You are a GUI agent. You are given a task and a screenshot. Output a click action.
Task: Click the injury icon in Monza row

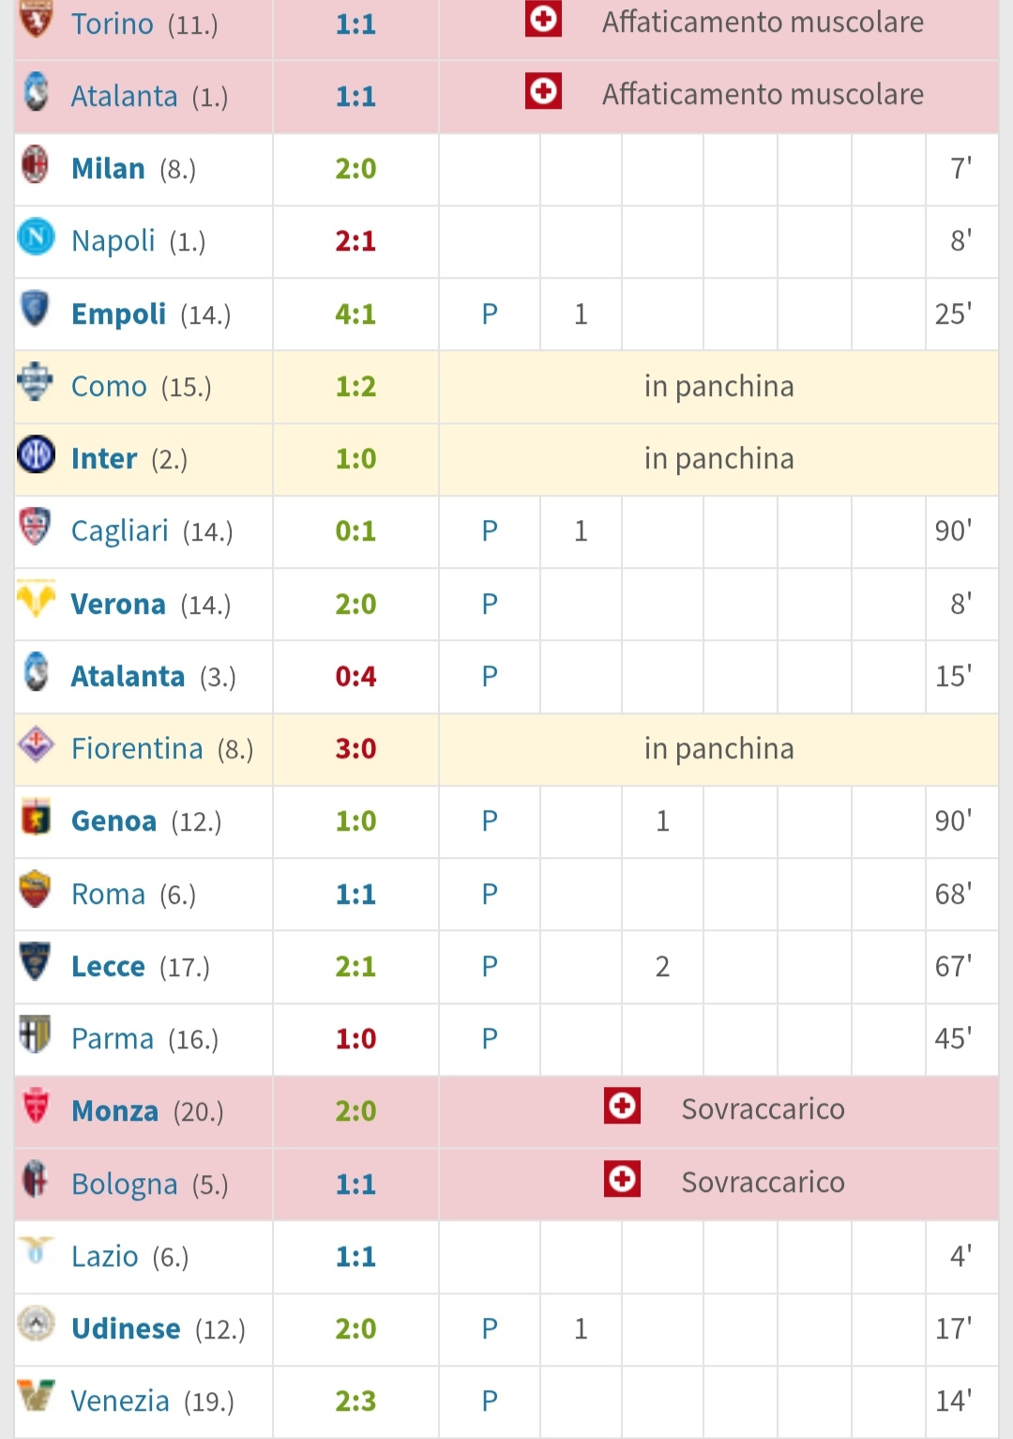point(622,1106)
